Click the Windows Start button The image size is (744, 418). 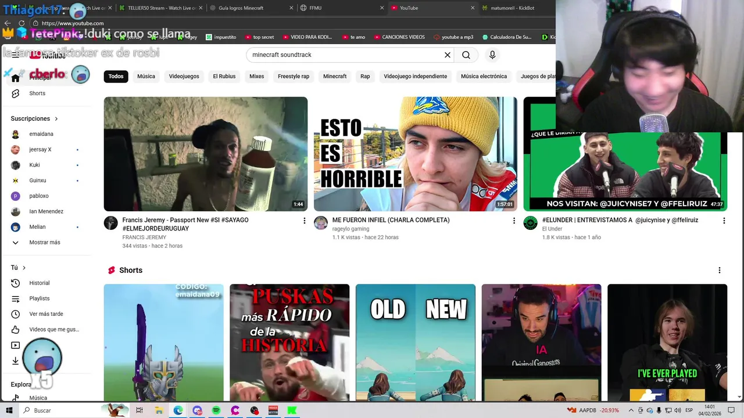tap(9, 410)
